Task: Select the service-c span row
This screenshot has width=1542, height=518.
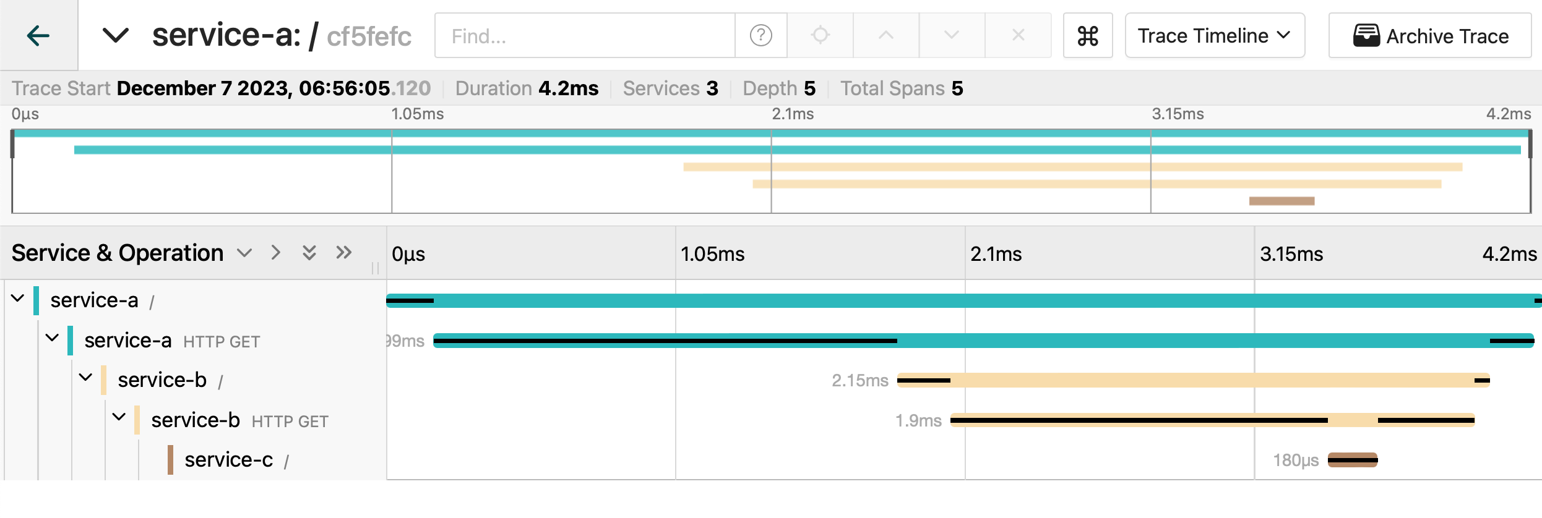Action: pos(228,460)
